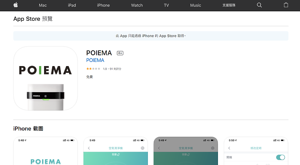Click the App Store 預覽 heading link

(x=33, y=19)
